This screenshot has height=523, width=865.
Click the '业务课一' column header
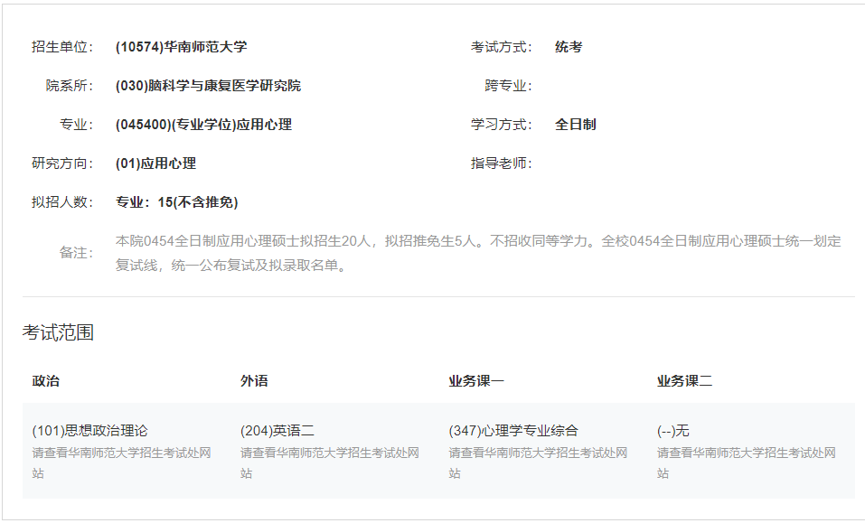(476, 381)
